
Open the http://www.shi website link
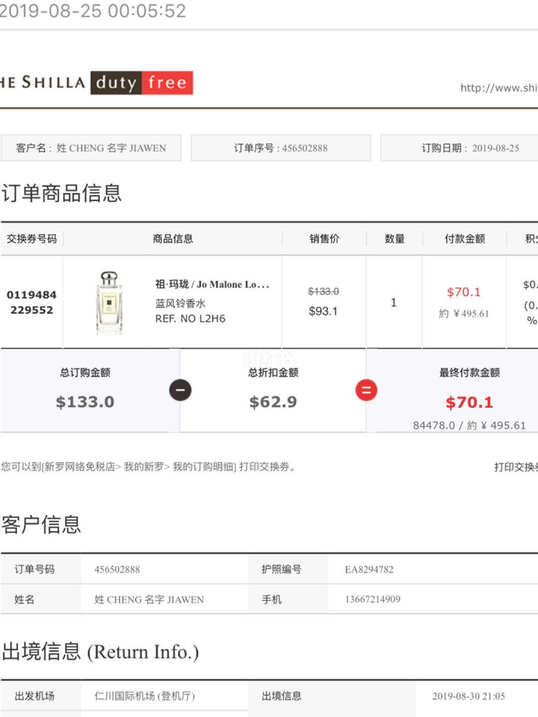499,88
